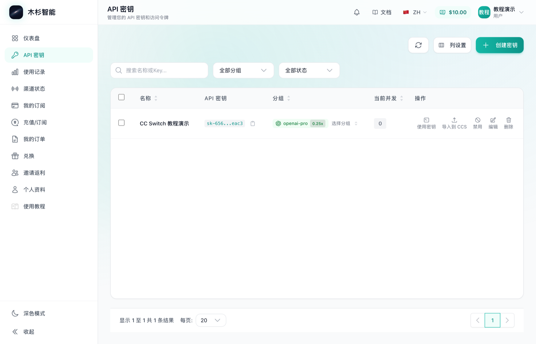Viewport: 536px width, 344px height.
Task: Open 使用教程 in the sidebar
Action: [49, 206]
